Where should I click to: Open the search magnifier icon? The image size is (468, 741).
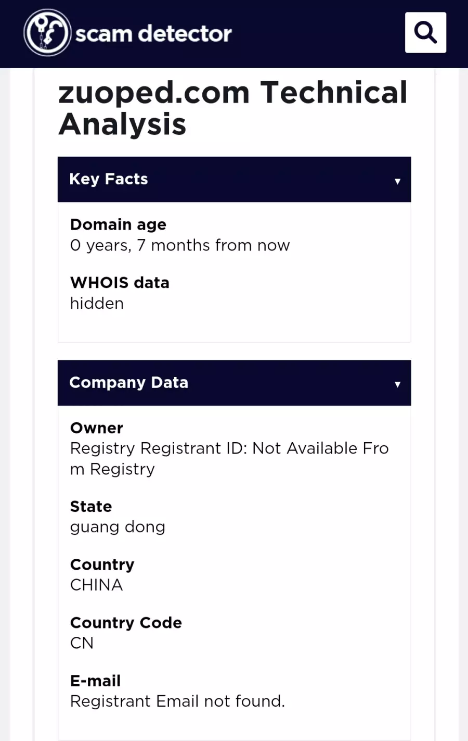425,32
